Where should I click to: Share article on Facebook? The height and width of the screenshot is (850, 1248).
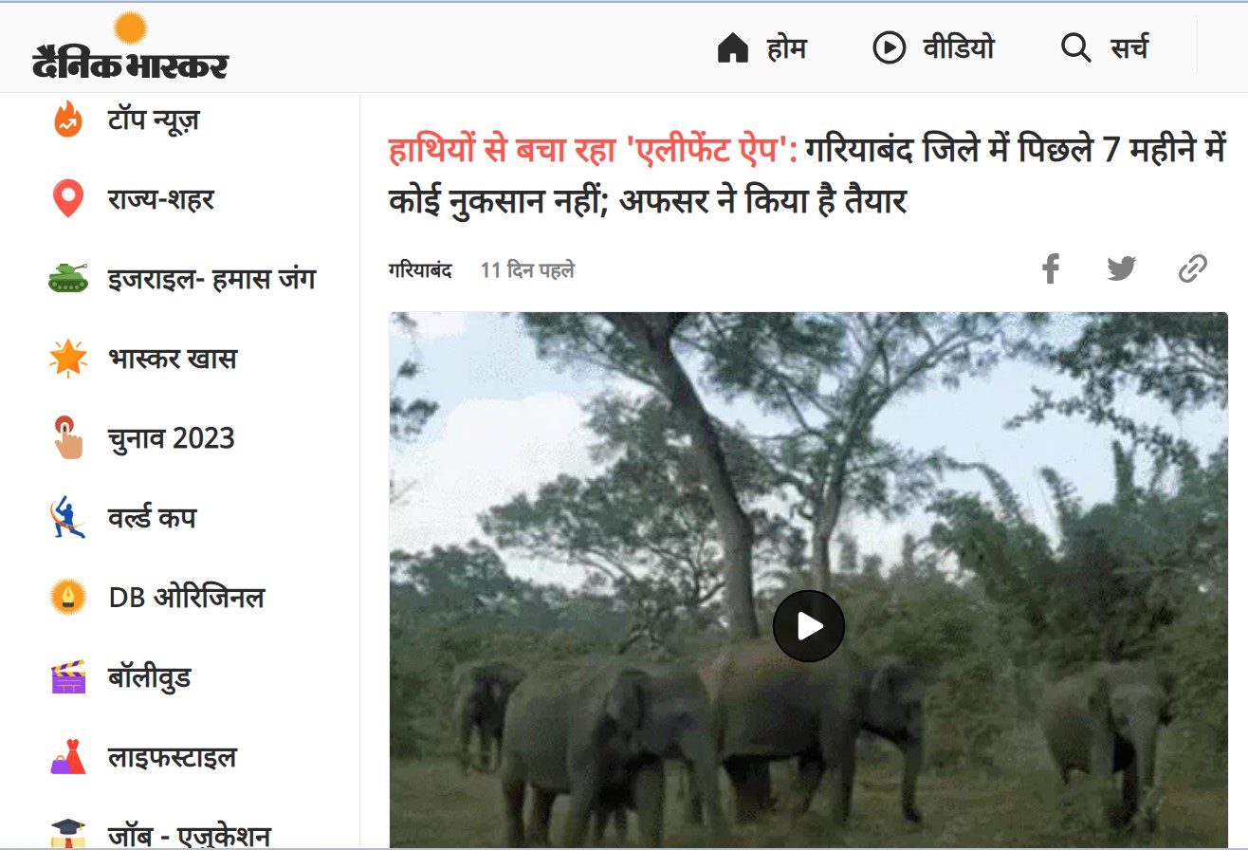1050,269
